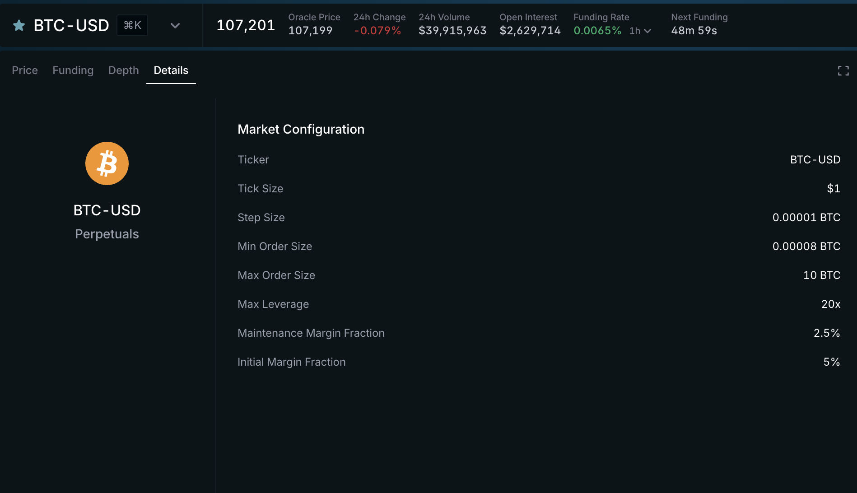The width and height of the screenshot is (857, 493).
Task: Click the ⌘K shortcut badge
Action: (132, 25)
